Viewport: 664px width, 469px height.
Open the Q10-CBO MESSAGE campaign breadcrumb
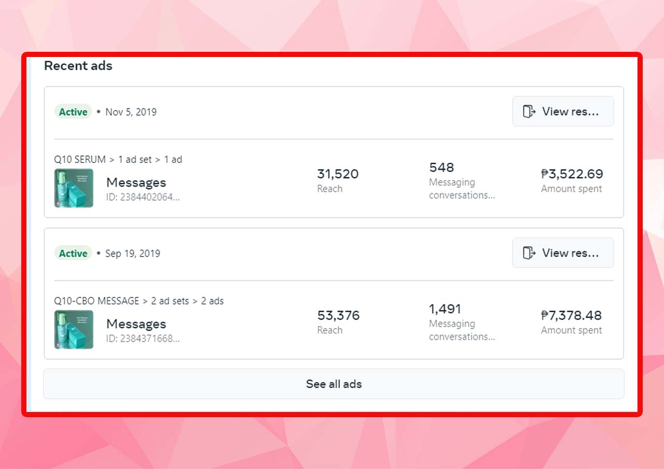(96, 301)
